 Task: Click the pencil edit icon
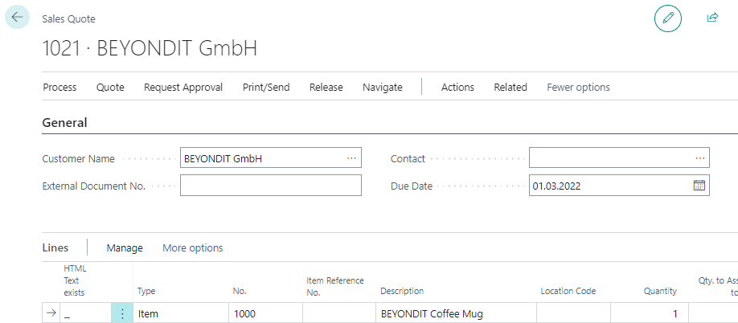[667, 18]
